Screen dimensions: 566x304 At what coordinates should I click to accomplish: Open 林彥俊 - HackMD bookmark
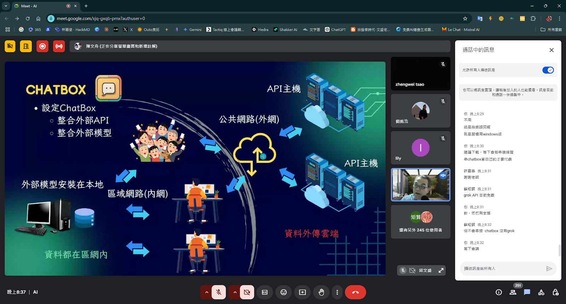tap(73, 30)
